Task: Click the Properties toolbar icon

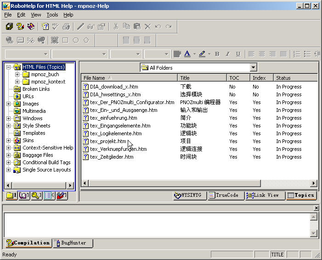Action: tap(102, 27)
